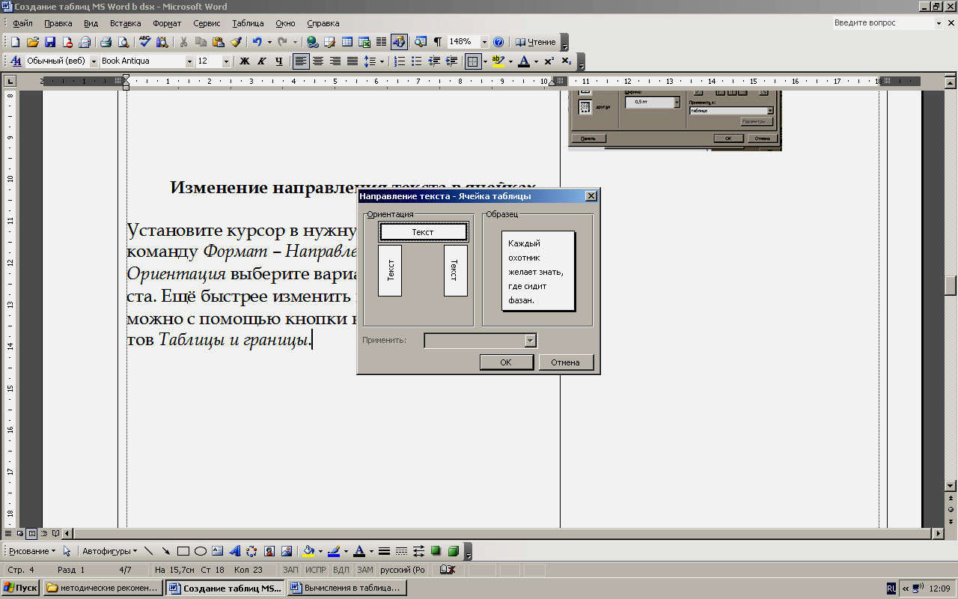Image resolution: width=958 pixels, height=599 pixels.
Task: Select the Oval drawing tool
Action: point(201,551)
